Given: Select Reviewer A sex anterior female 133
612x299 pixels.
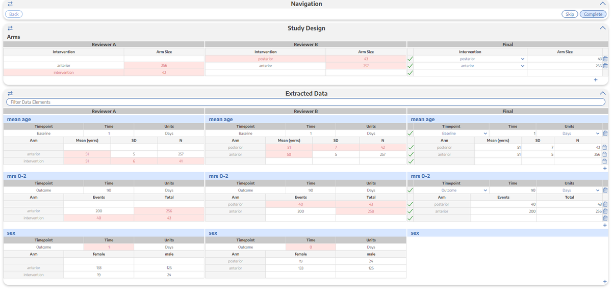Looking at the screenshot, I should [99, 268].
